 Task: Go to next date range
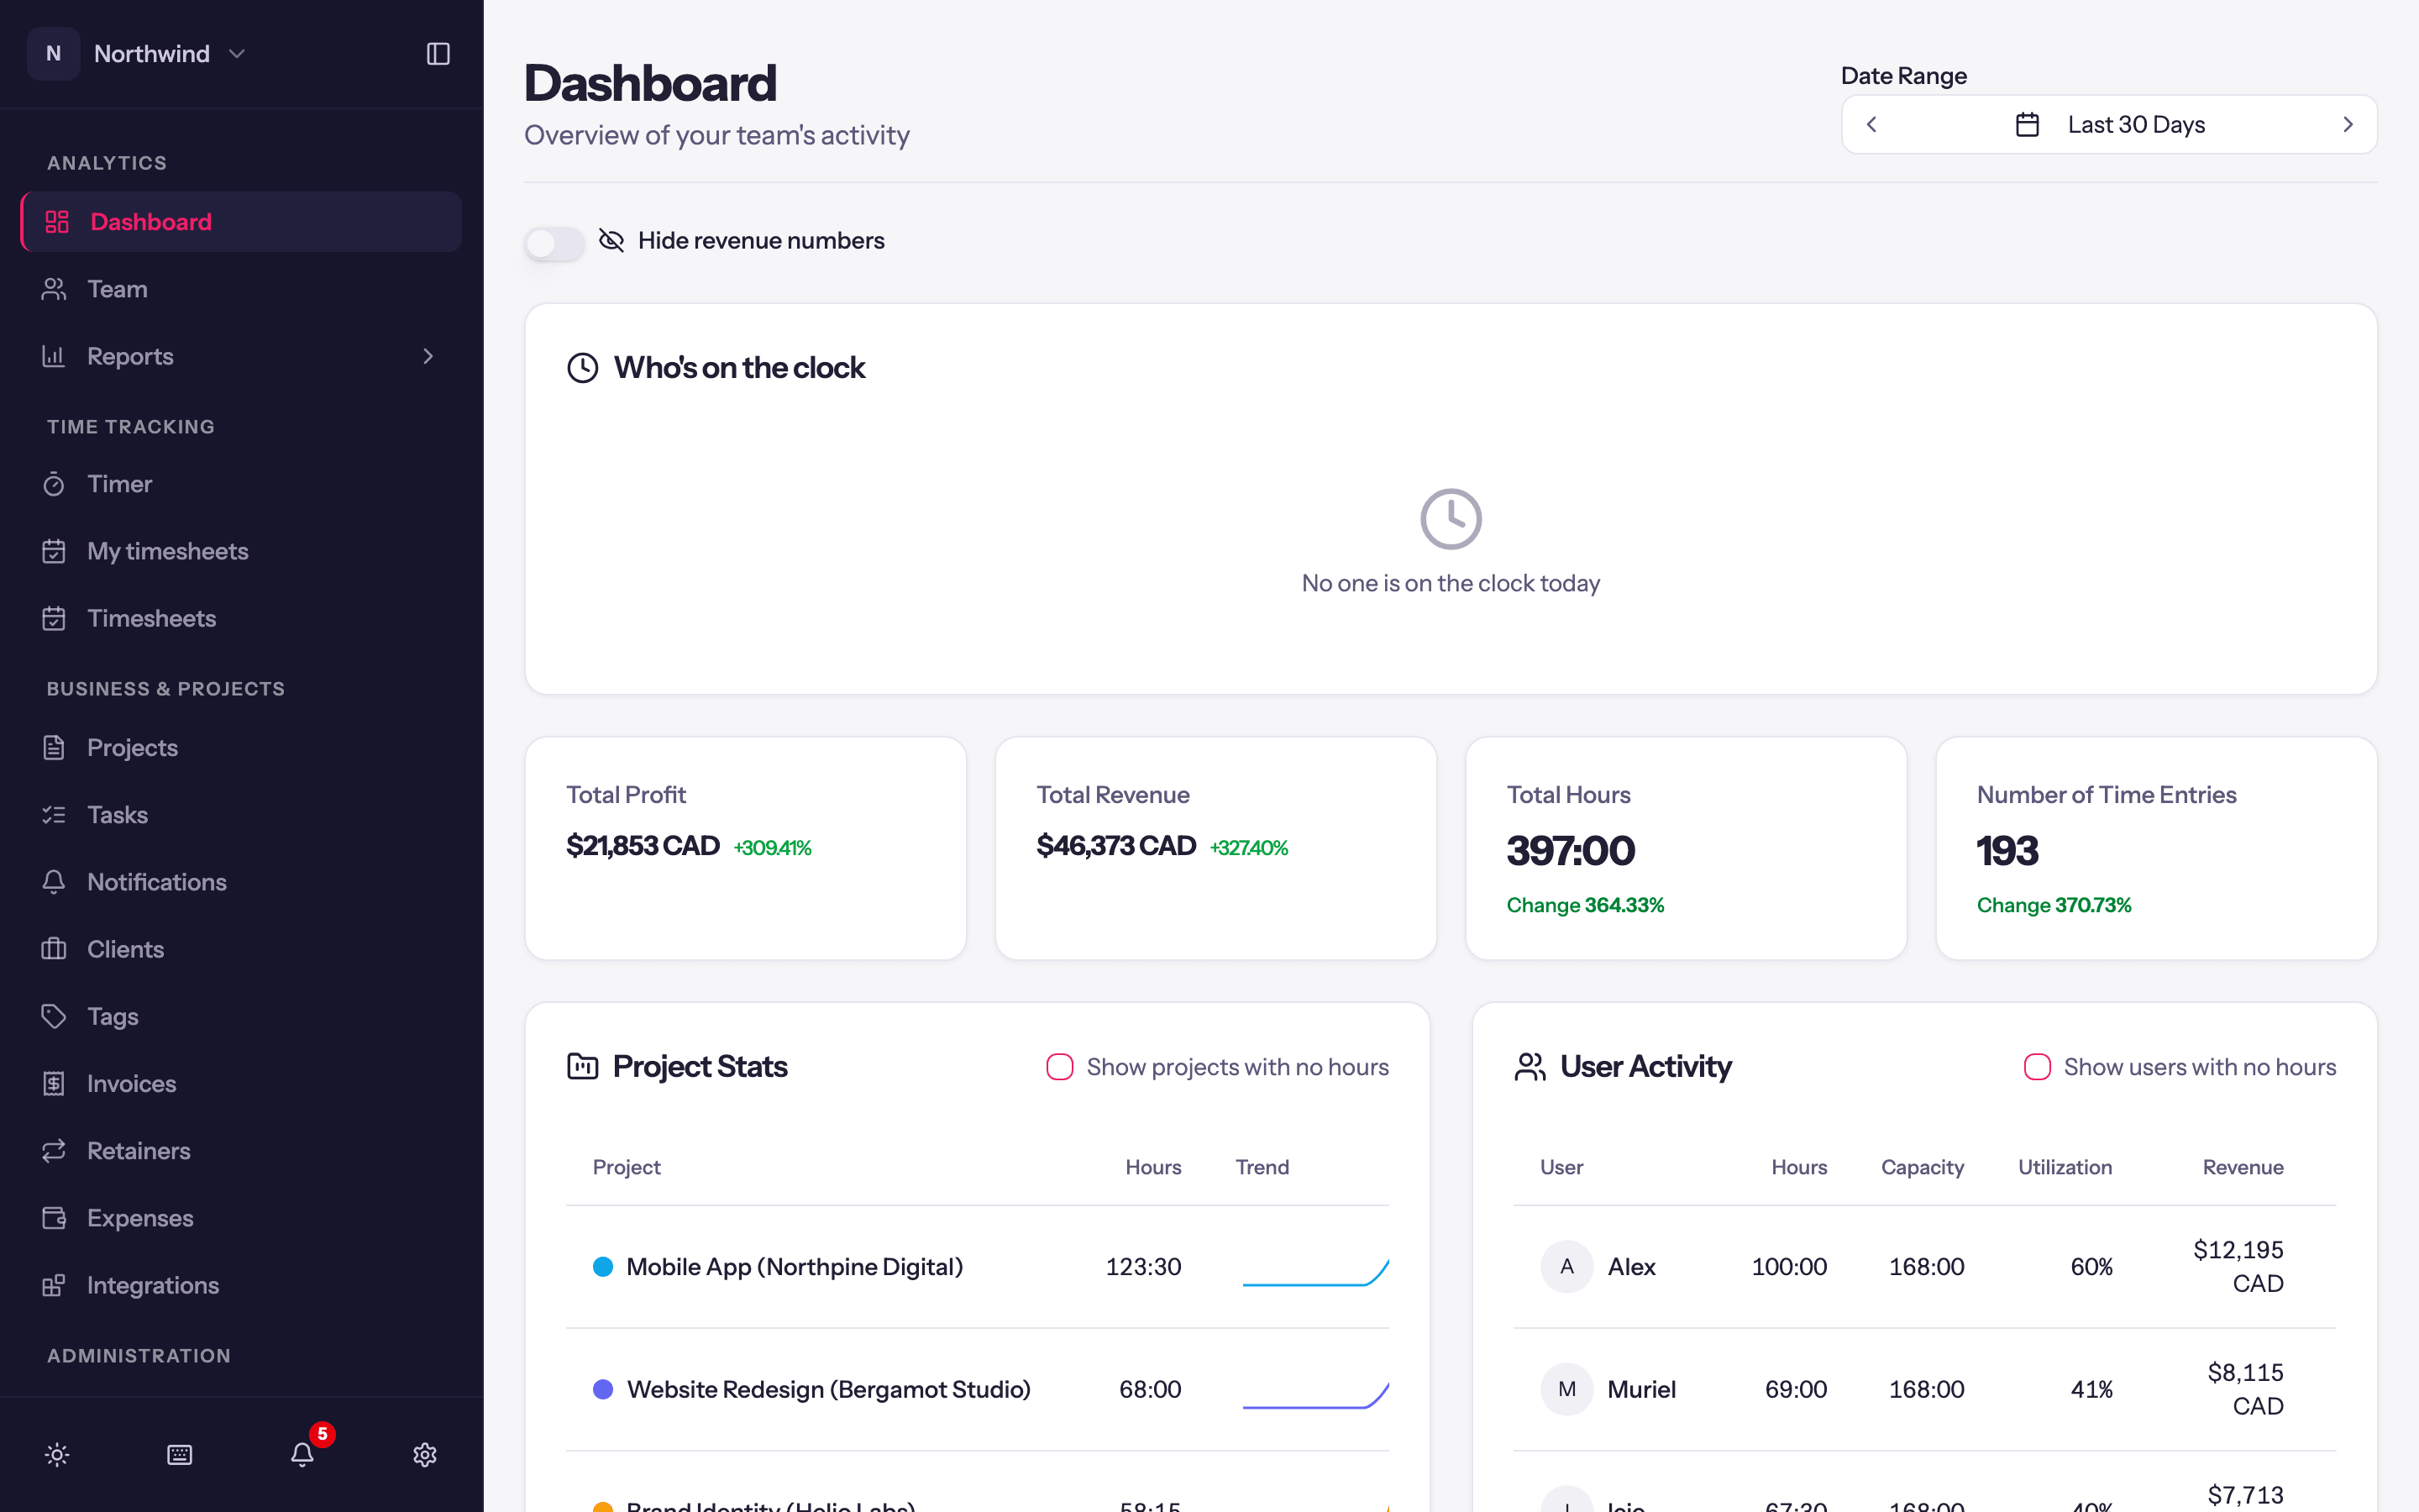(2348, 124)
